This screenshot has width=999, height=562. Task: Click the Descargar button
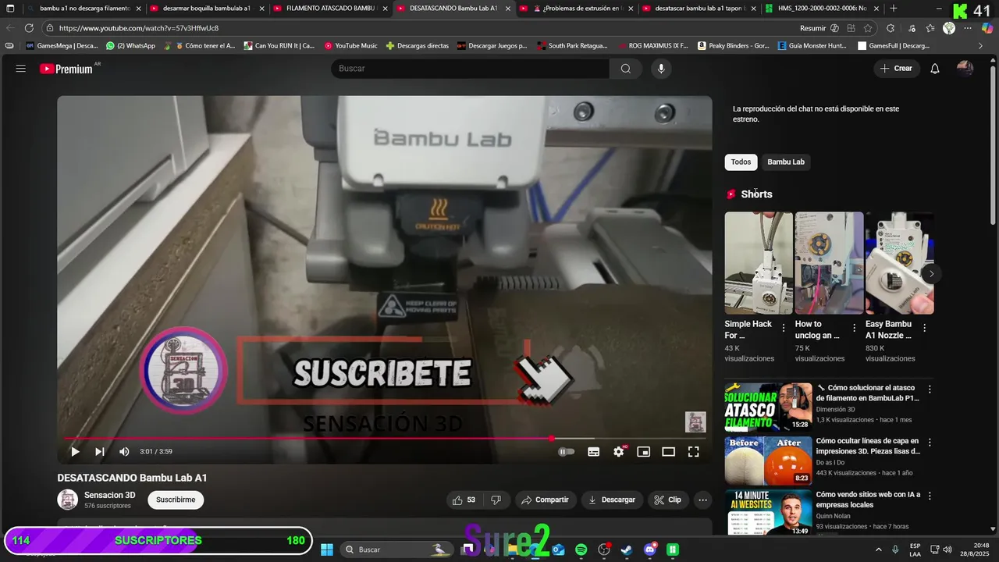click(x=612, y=500)
